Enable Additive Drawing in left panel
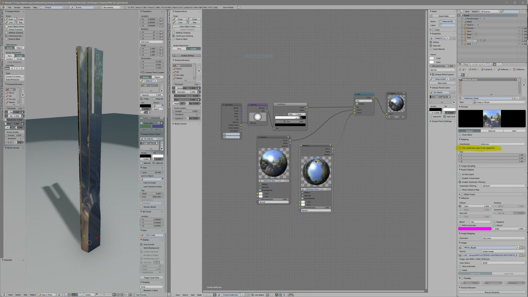The image size is (528, 297). tap(7, 33)
